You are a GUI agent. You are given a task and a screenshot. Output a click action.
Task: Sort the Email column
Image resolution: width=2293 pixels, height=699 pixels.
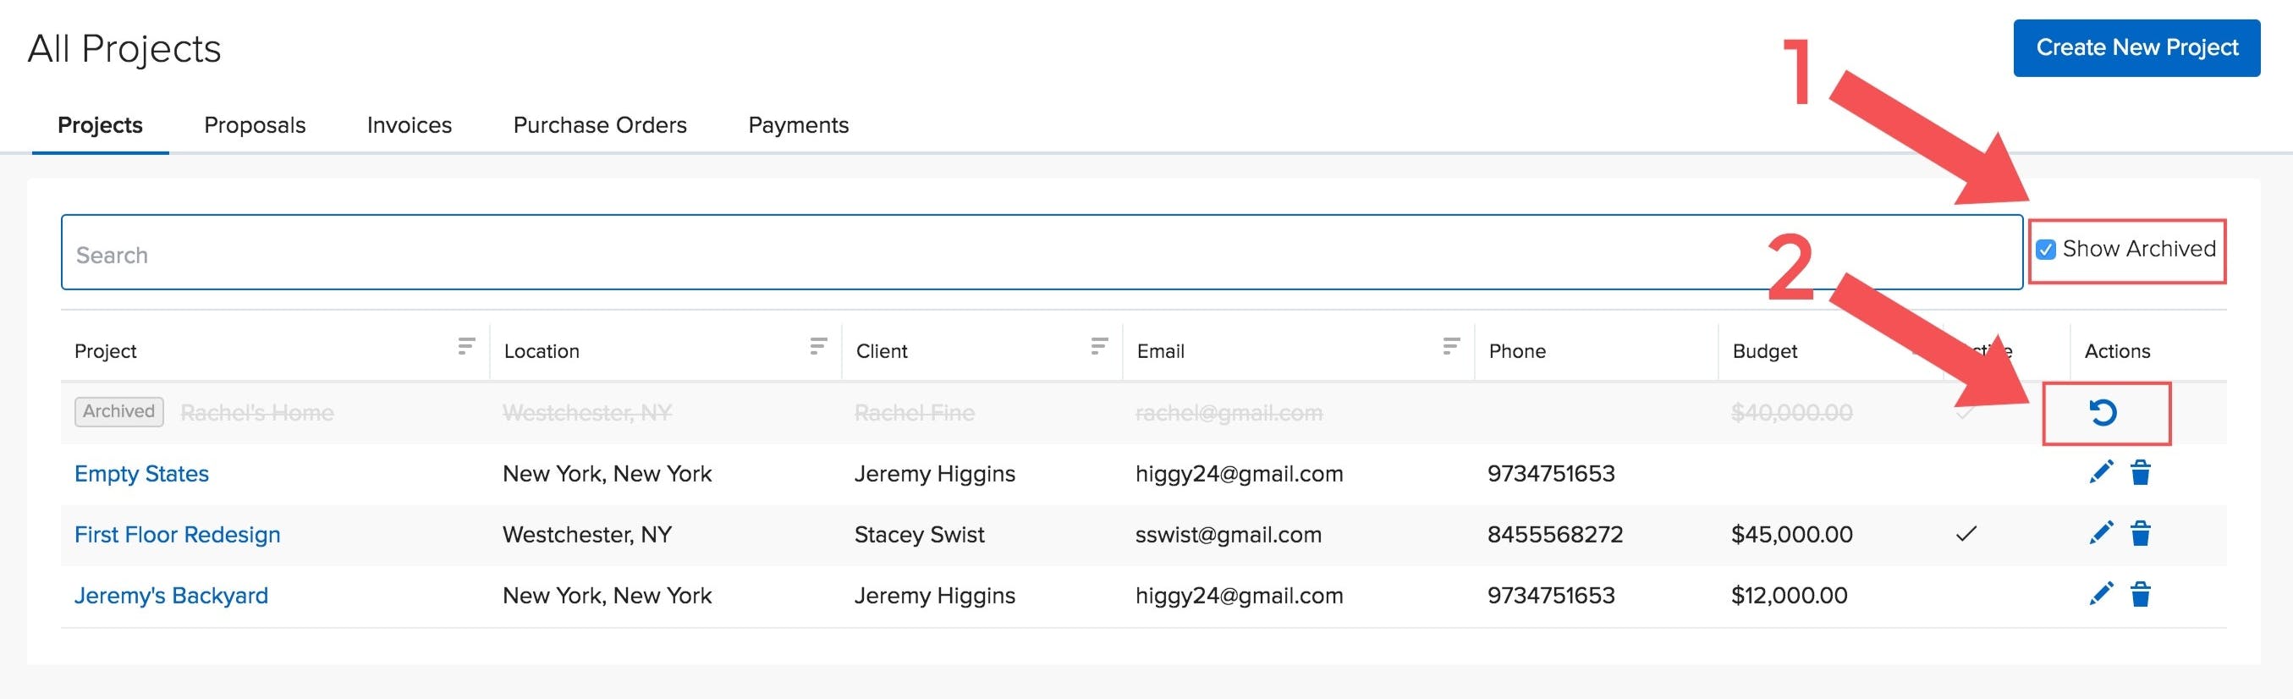[1451, 346]
